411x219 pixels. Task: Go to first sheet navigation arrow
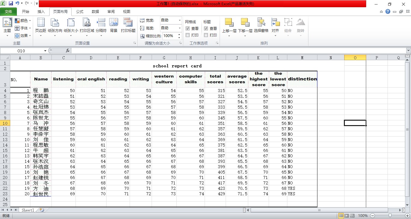(x=3, y=210)
